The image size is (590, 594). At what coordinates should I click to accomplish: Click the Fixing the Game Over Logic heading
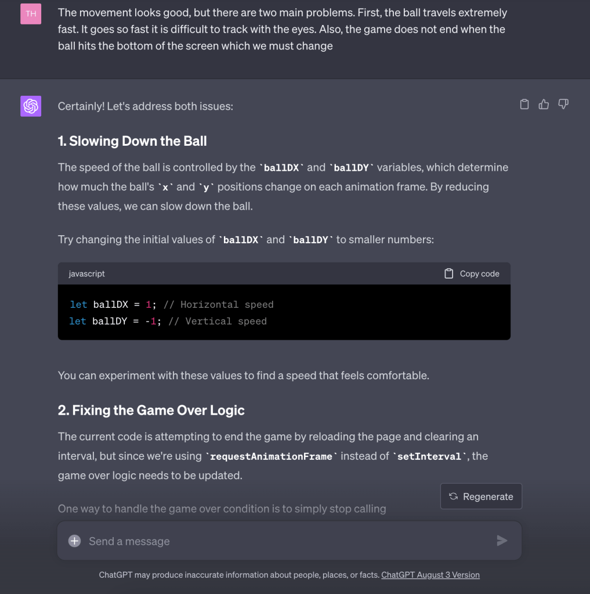click(151, 411)
